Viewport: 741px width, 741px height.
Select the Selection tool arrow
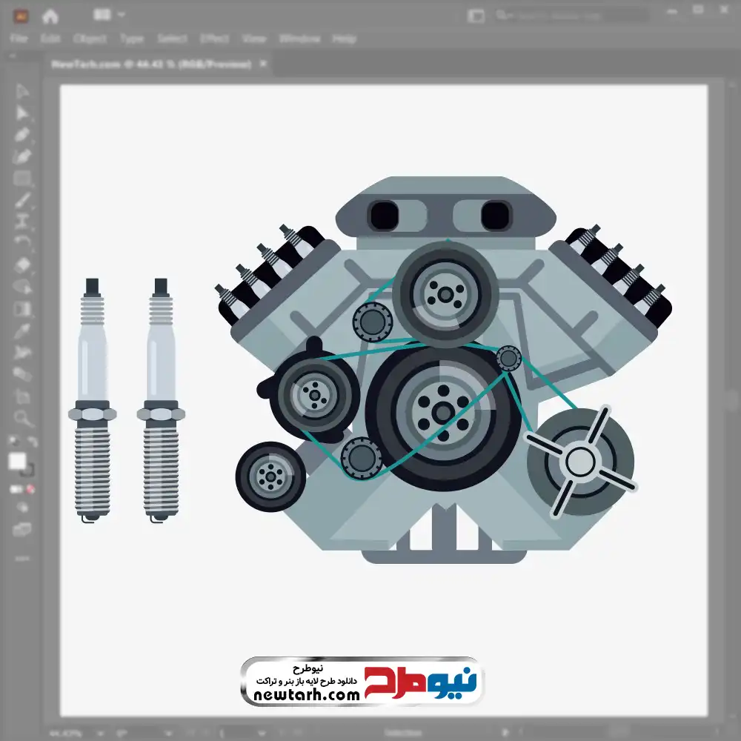22,91
